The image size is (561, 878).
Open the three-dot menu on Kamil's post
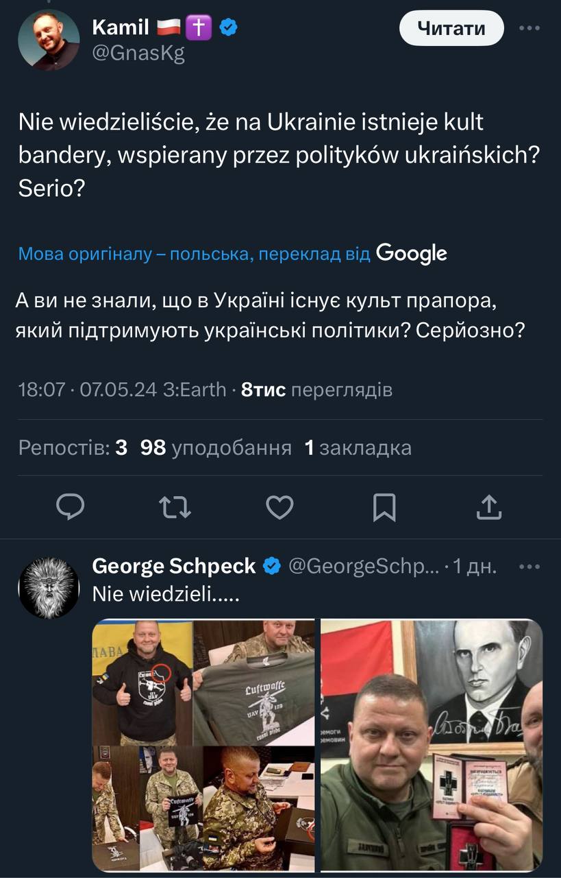coord(530,28)
